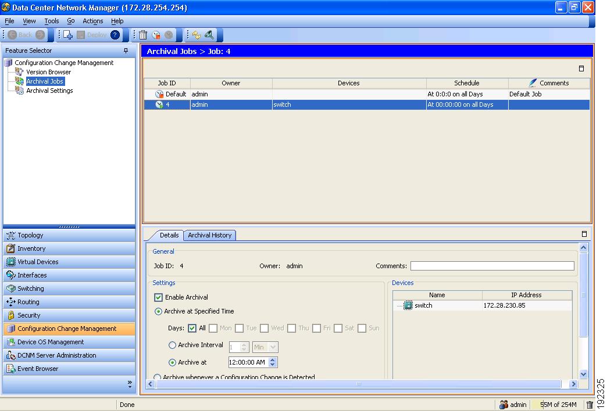Click the switch device icon in Devices
The width and height of the screenshot is (607, 411).
(408, 305)
